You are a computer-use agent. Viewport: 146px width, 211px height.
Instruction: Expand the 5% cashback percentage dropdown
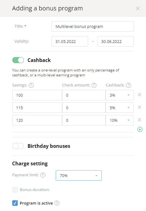[120, 108]
